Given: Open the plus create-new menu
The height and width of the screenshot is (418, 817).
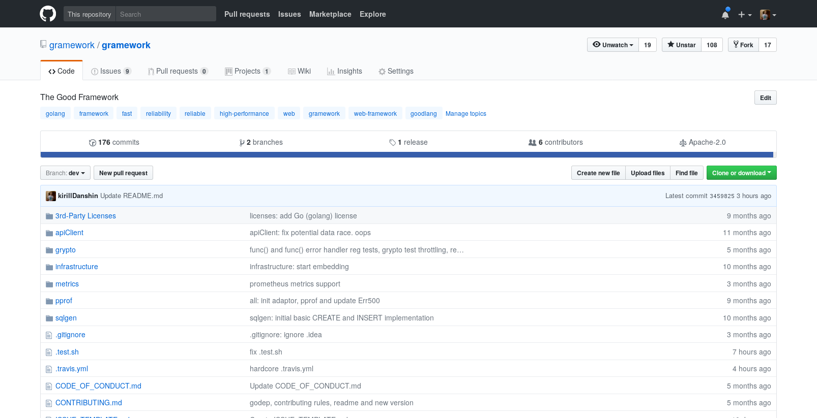Looking at the screenshot, I should tap(744, 15).
